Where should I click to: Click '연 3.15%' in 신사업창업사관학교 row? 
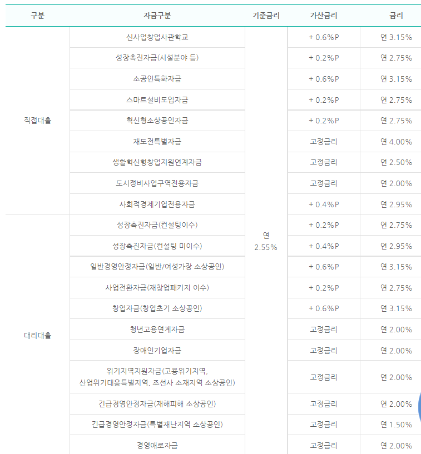[396, 37]
